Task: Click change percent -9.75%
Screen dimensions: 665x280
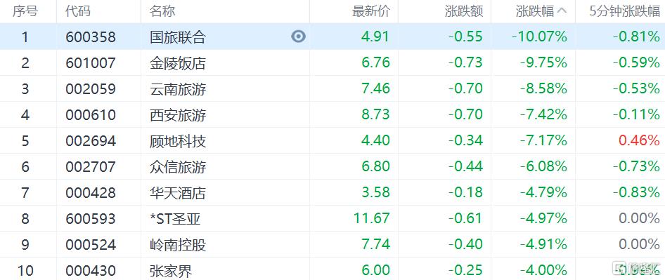Action: [x=543, y=63]
